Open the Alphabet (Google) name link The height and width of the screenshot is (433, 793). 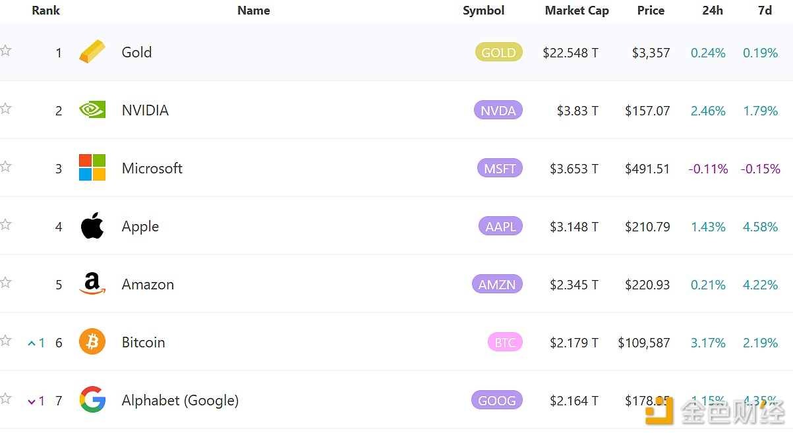[x=180, y=401]
